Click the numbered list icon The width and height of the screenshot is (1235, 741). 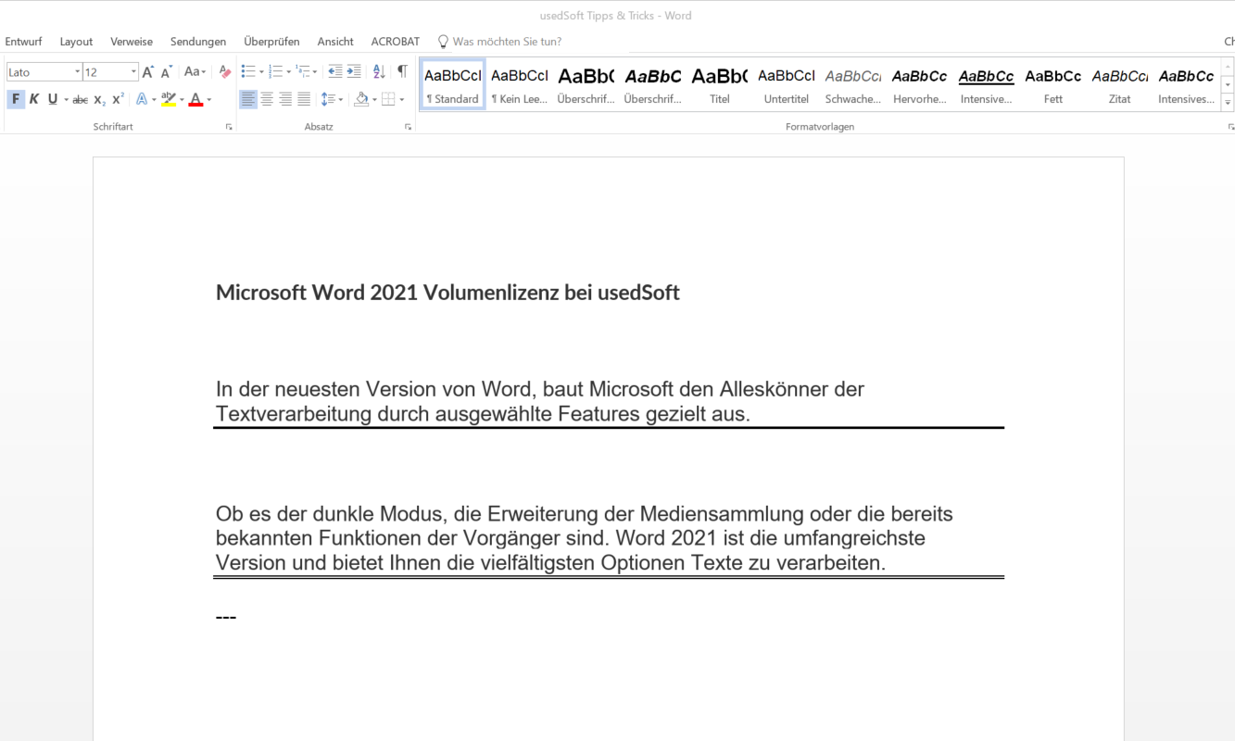coord(275,71)
